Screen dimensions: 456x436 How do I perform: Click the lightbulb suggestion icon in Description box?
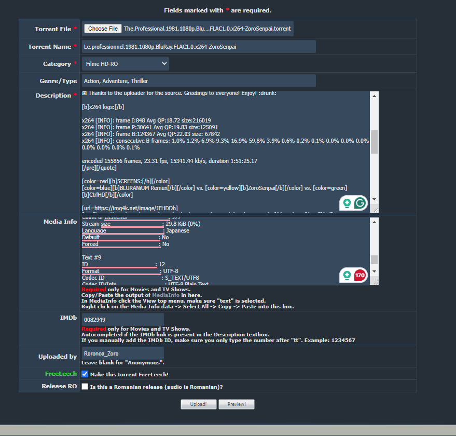[347, 203]
